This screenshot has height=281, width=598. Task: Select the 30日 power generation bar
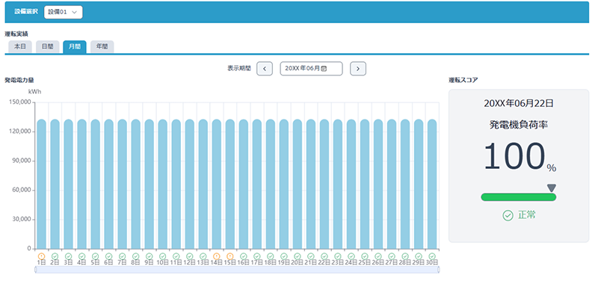[432, 184]
